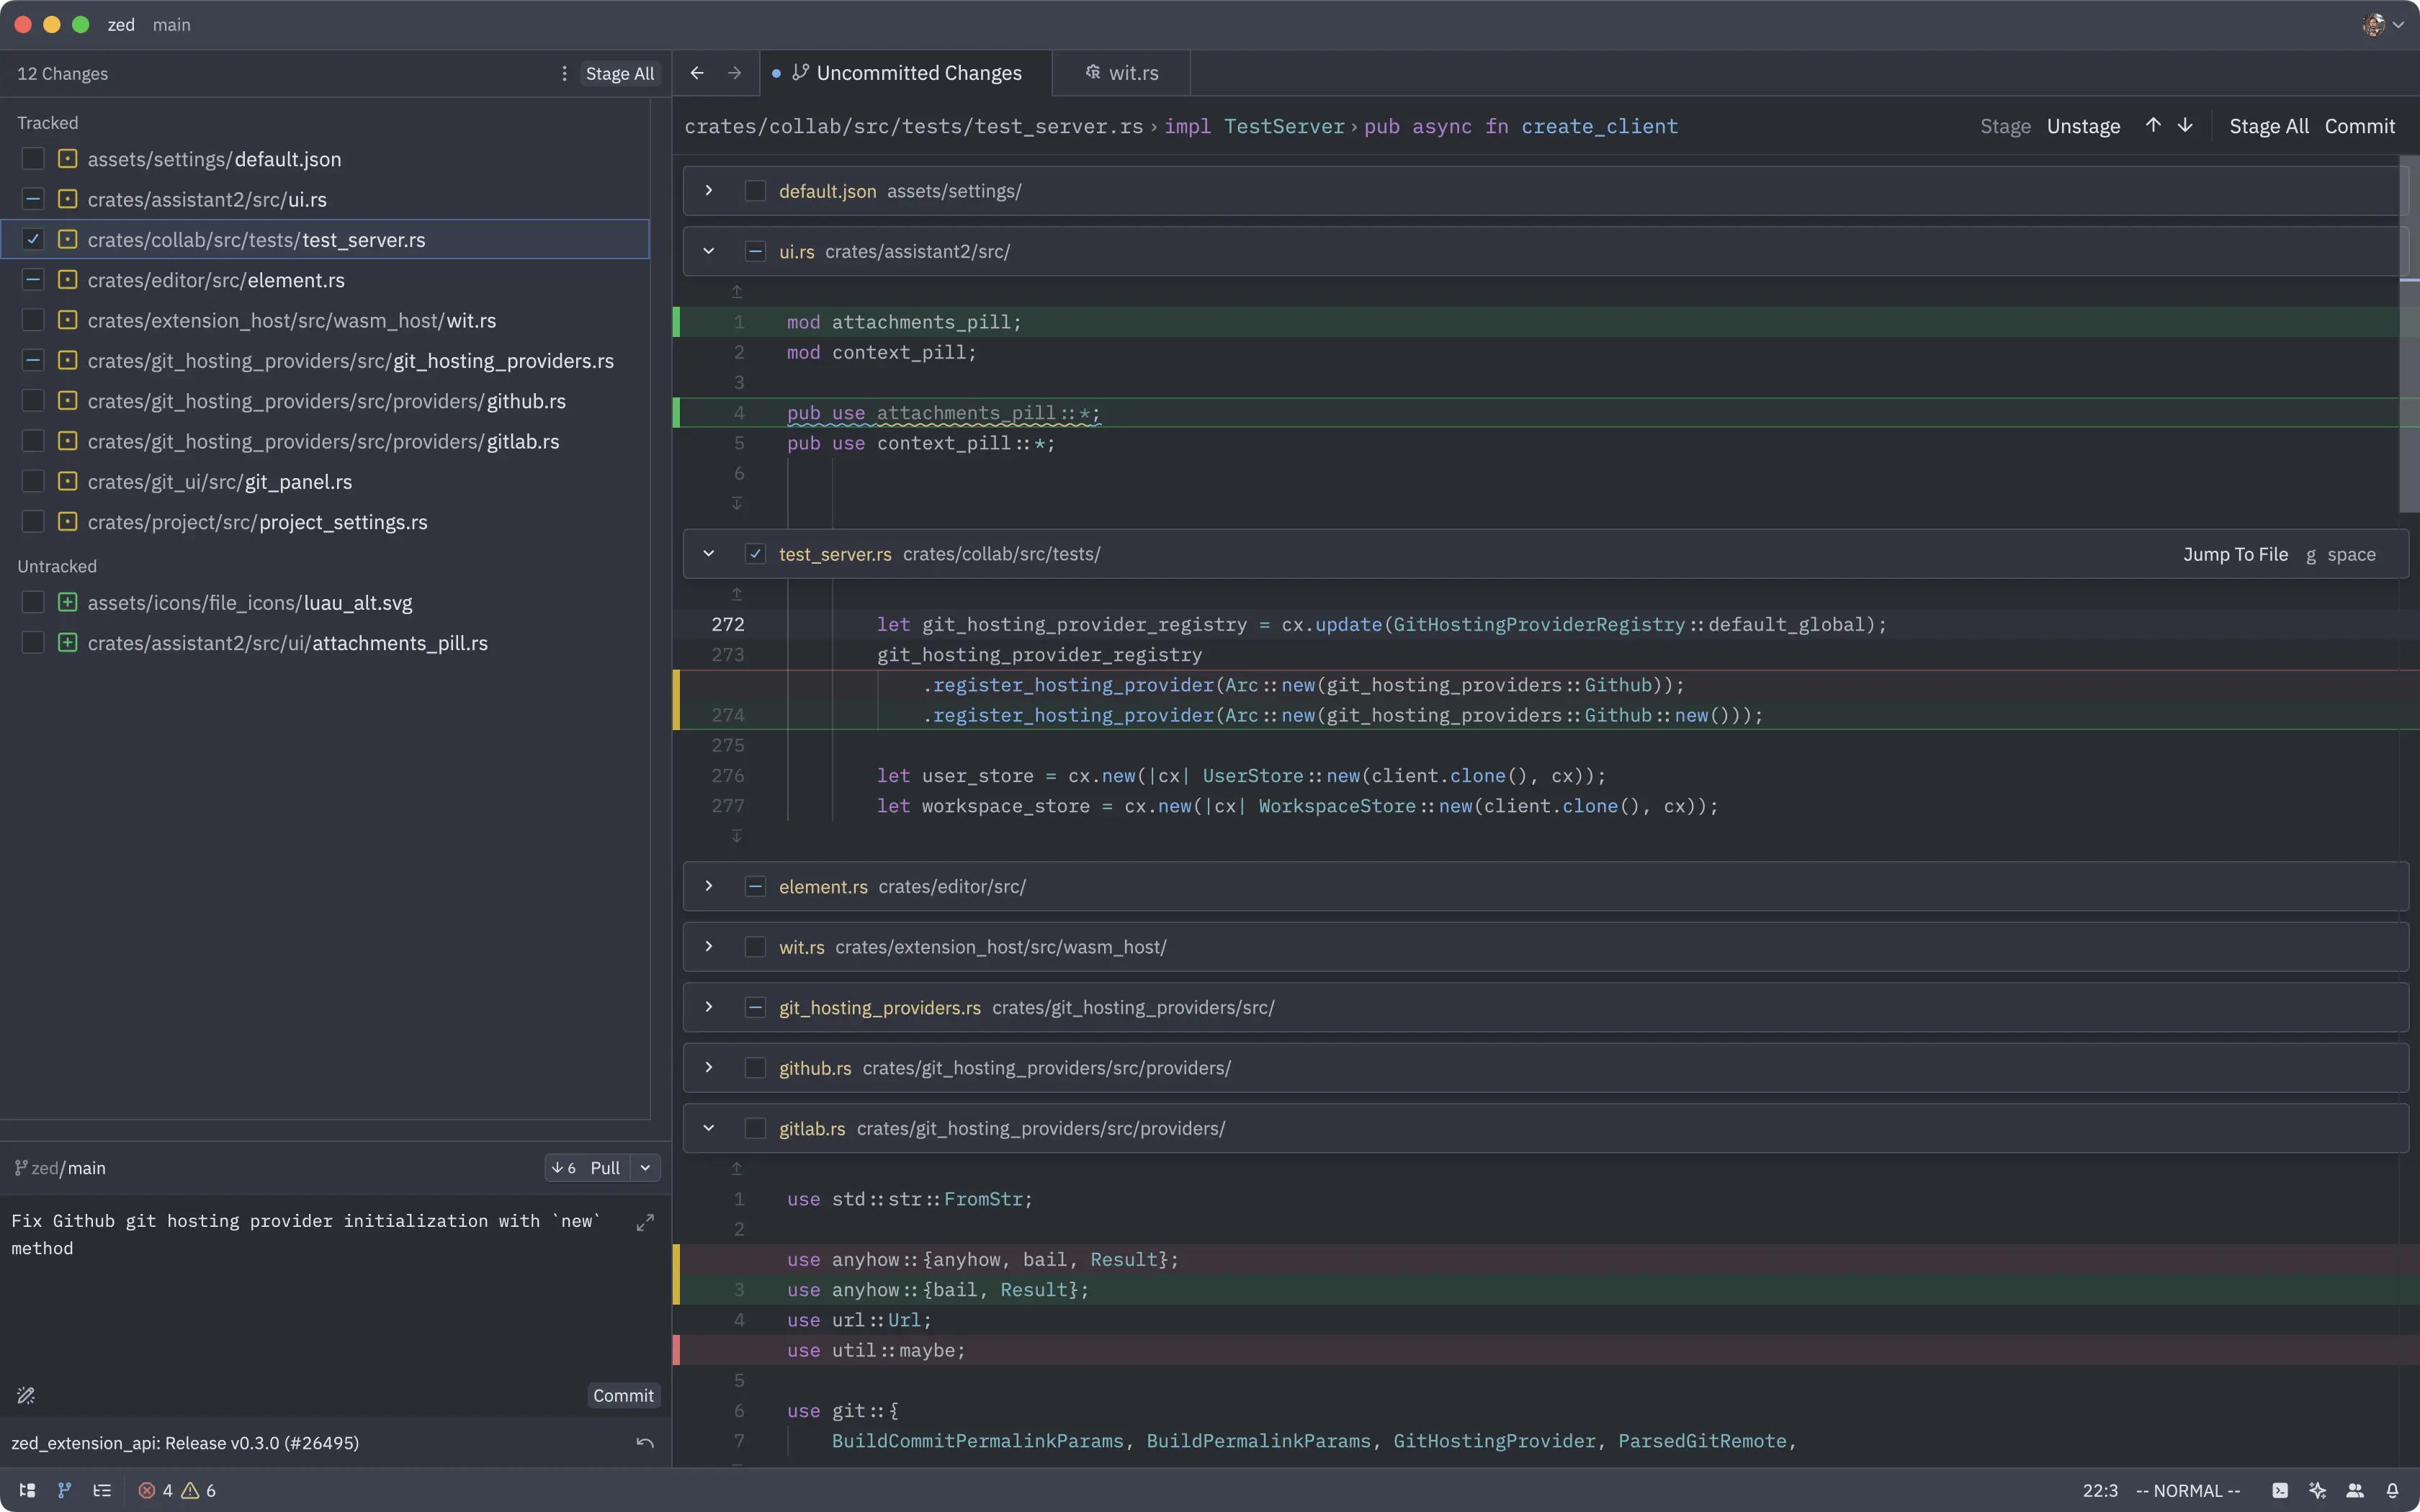The width and height of the screenshot is (2420, 1512).
Task: Uncheck the staged test_server.rs checkbox
Action: [33, 239]
